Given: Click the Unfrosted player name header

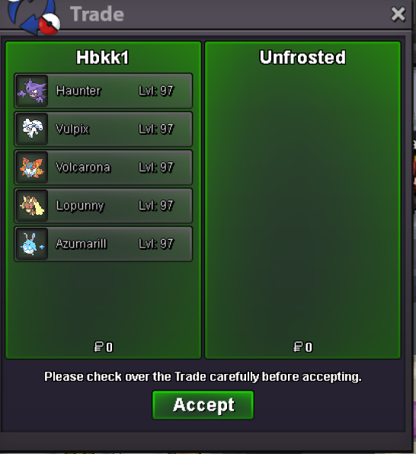Looking at the screenshot, I should tap(302, 57).
